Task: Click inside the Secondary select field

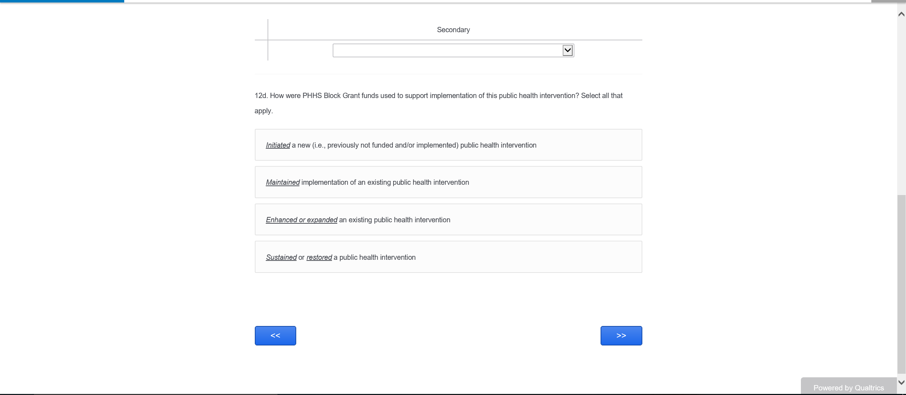Action: (447, 50)
